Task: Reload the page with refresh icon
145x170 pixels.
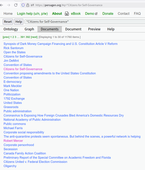Action: (16, 5)
